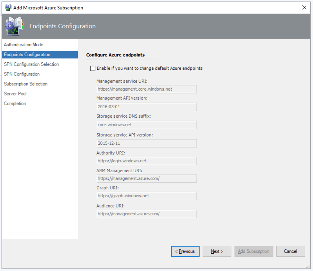Click Next to continue the wizard
Screen dimensions: 313x271
click(x=217, y=251)
